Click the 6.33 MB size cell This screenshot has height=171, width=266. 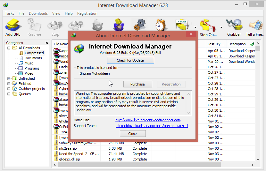tap(115, 148)
